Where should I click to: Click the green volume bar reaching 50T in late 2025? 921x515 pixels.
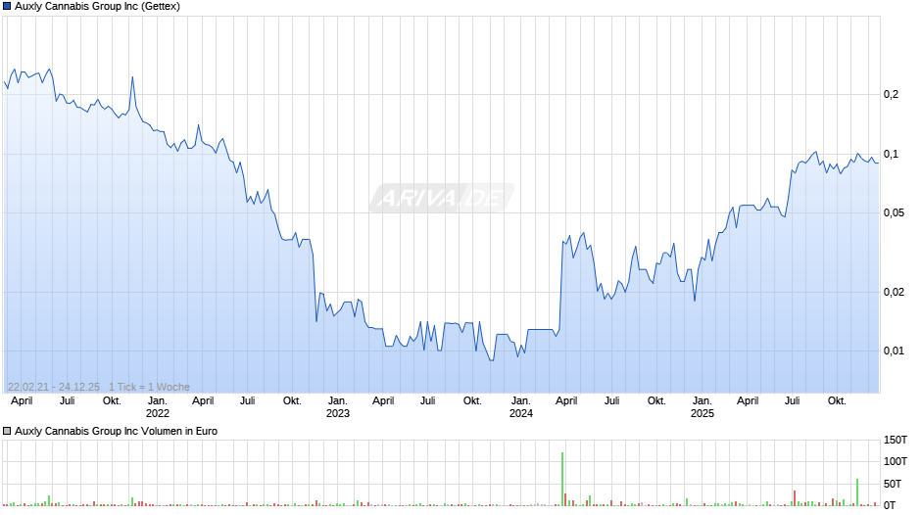point(857,492)
